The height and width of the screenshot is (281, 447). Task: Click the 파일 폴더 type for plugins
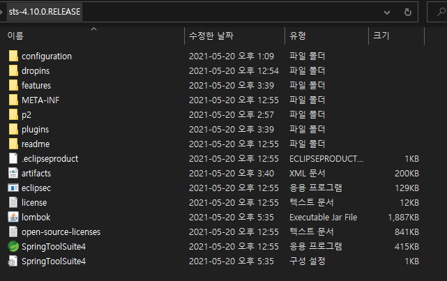[308, 130]
